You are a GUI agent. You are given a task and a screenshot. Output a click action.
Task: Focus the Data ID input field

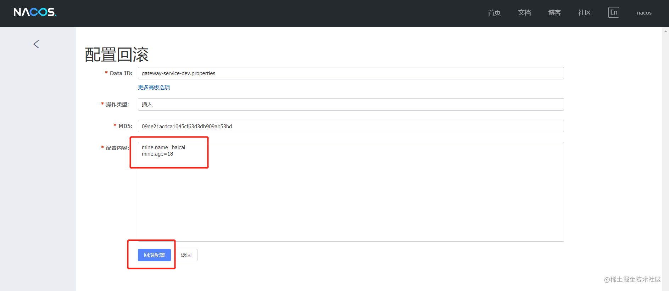pyautogui.click(x=351, y=73)
